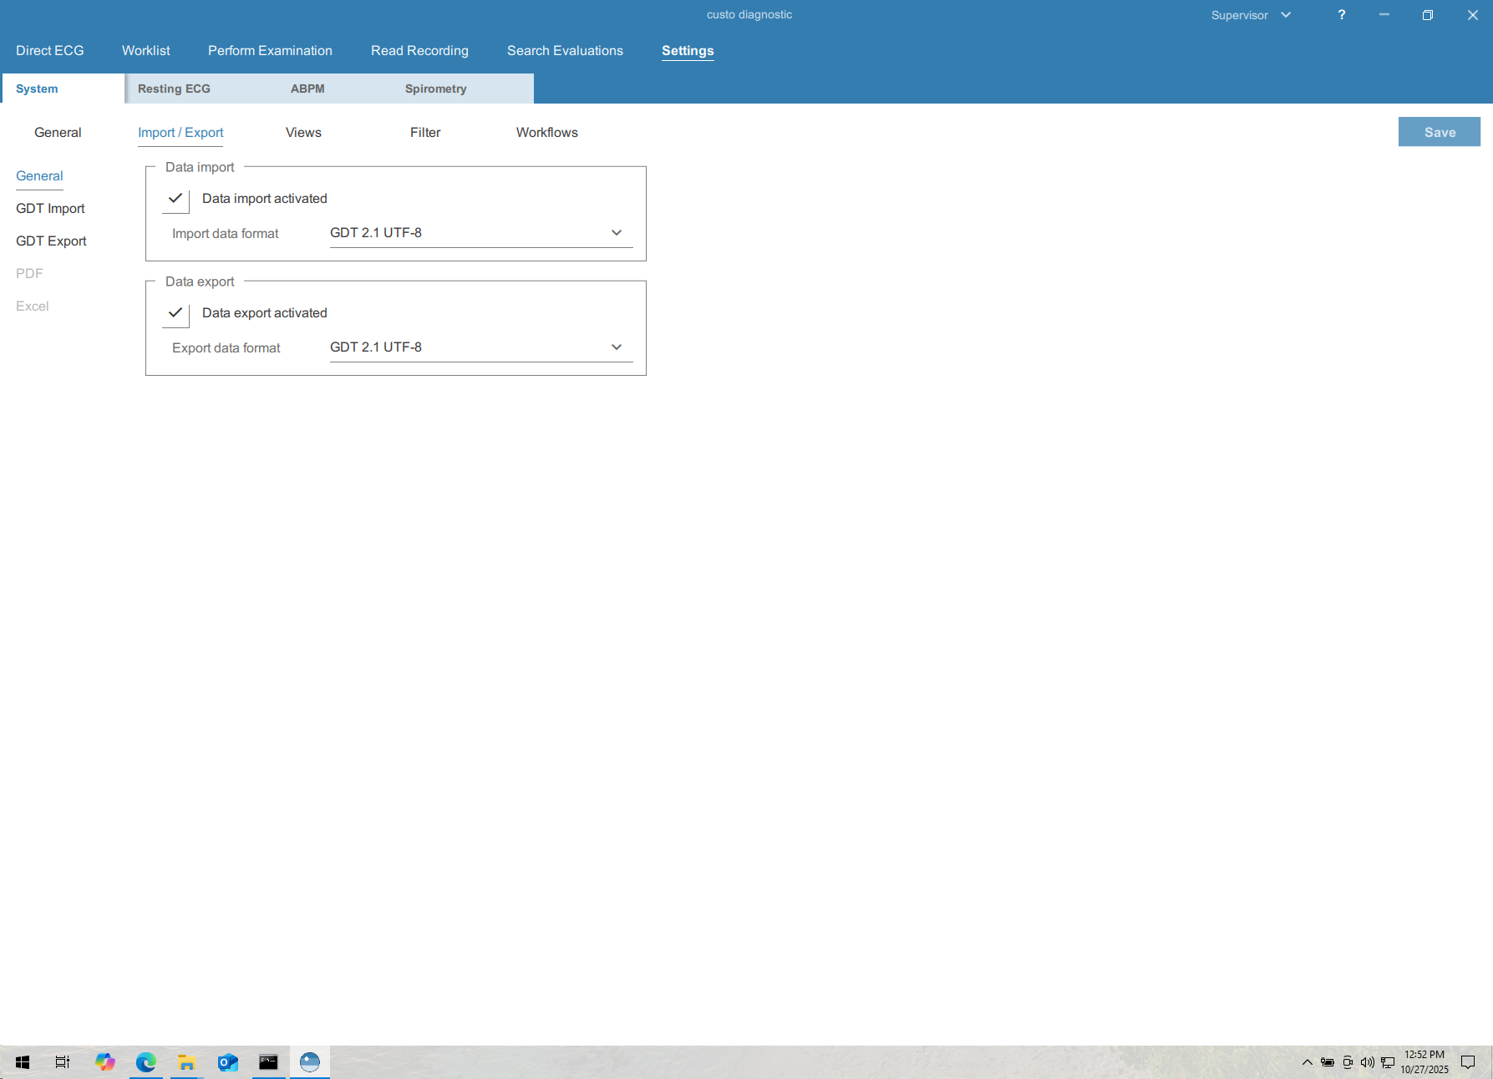Click the Windows Start button
The width and height of the screenshot is (1493, 1079).
(23, 1062)
